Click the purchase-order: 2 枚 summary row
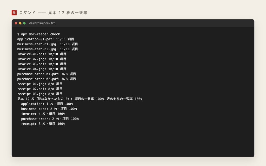Screen dimensions: 266x166 tap(50, 119)
